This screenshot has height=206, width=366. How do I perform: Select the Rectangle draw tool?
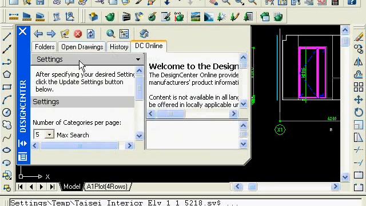[x=7, y=87]
